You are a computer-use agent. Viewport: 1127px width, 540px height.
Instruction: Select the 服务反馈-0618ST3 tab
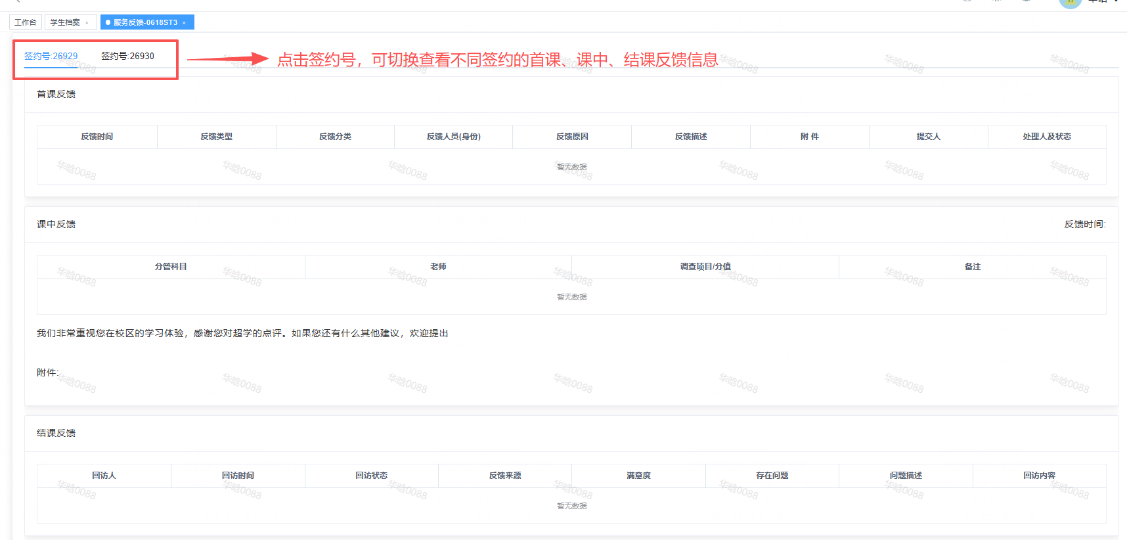[x=145, y=22]
